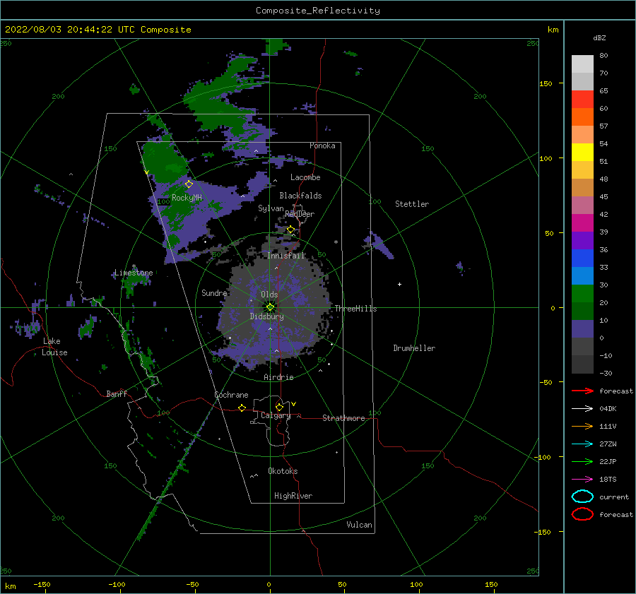Click the yellow diamond marker below RedDeer
Image resolution: width=636 pixels, height=594 pixels.
coord(291,230)
